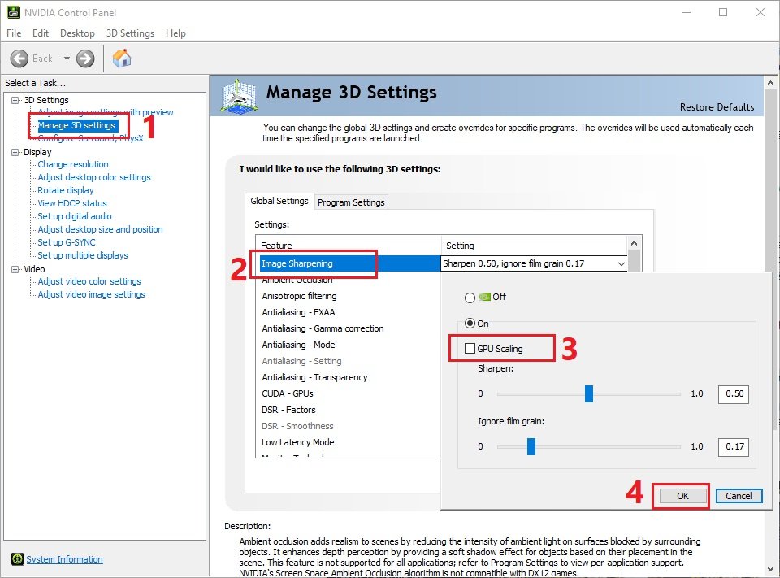The image size is (780, 578).
Task: Open the Edit menu
Action: click(x=41, y=33)
